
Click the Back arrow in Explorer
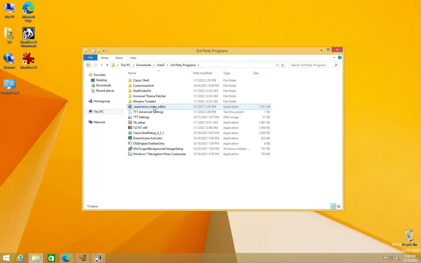coord(88,65)
